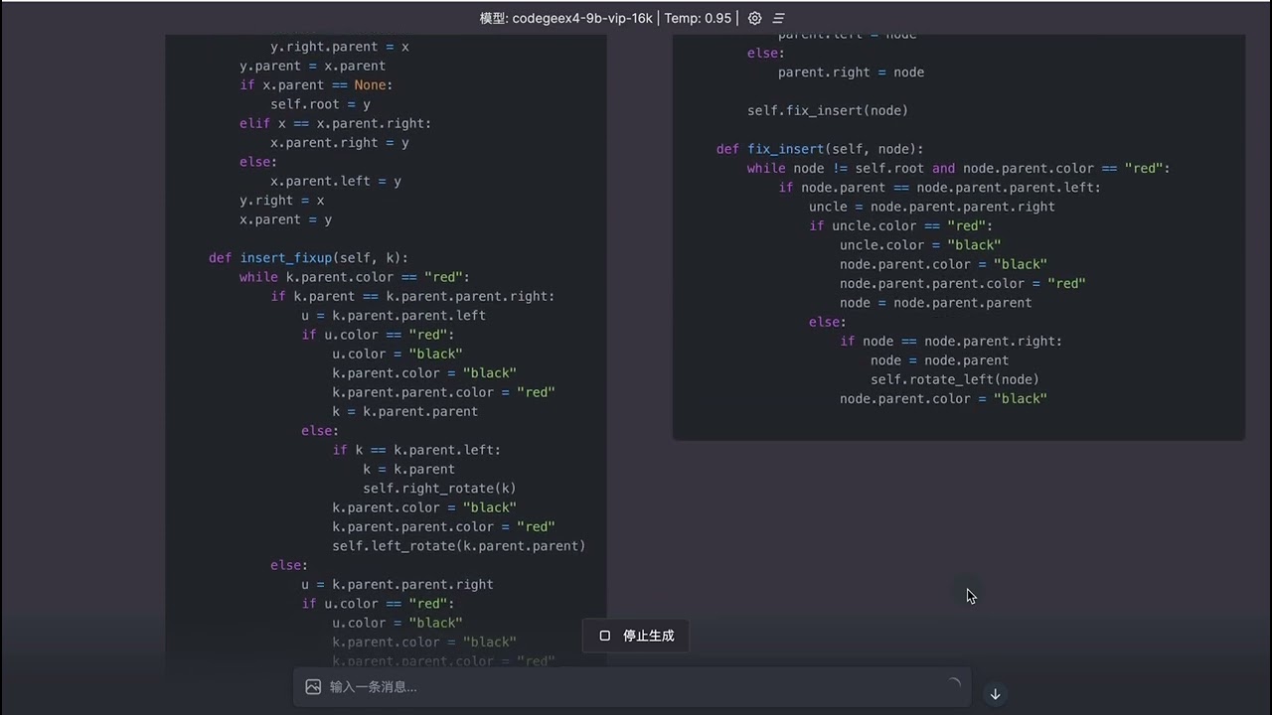Open model settings gear icon
Viewport: 1272px width, 715px height.
754,18
